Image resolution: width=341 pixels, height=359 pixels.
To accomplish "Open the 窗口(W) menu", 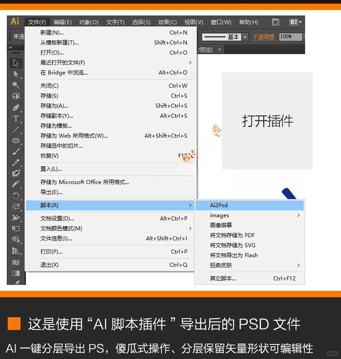I will (221, 22).
